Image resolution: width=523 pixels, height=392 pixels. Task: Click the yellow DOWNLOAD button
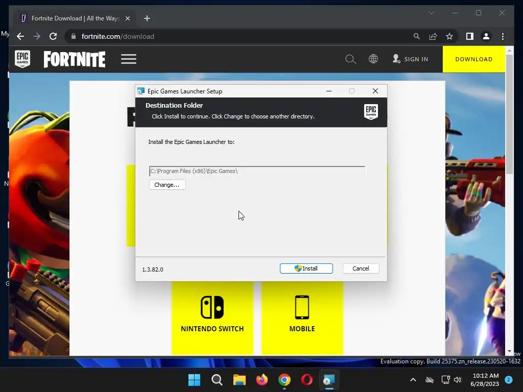click(x=474, y=59)
